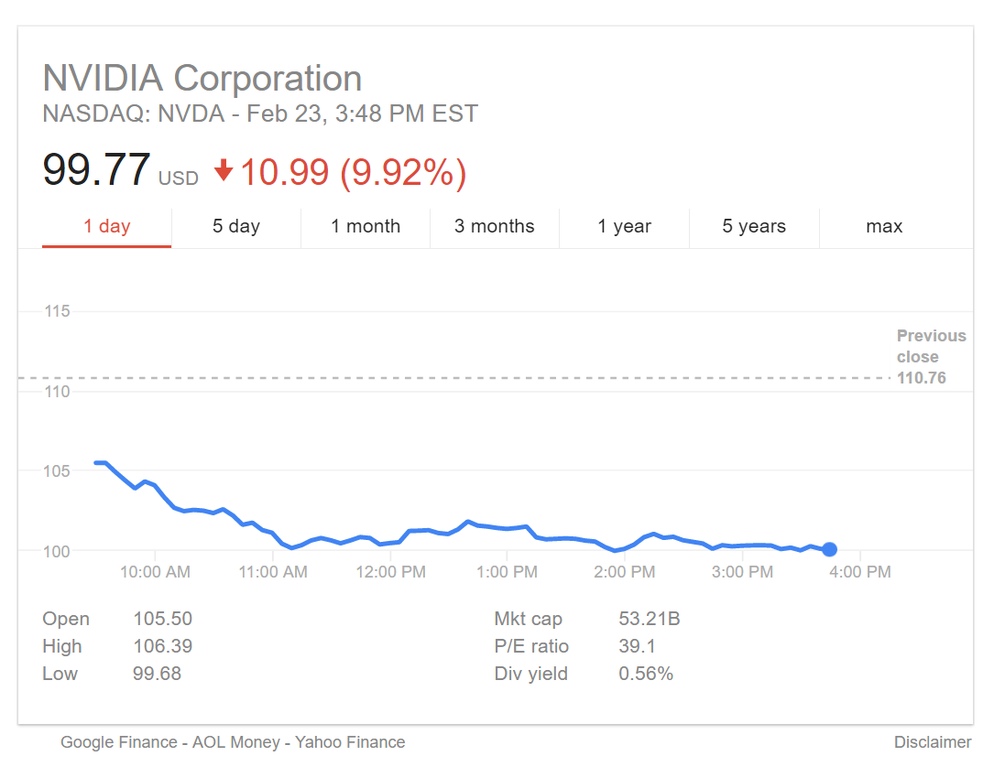994x767 pixels.
Task: Open the max range tab
Action: 884,226
